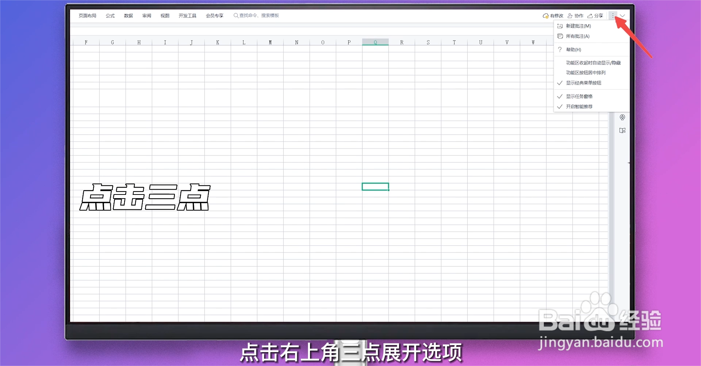Viewport: 701px width, 366px height.
Task: Click the 分享 share button
Action: (595, 16)
